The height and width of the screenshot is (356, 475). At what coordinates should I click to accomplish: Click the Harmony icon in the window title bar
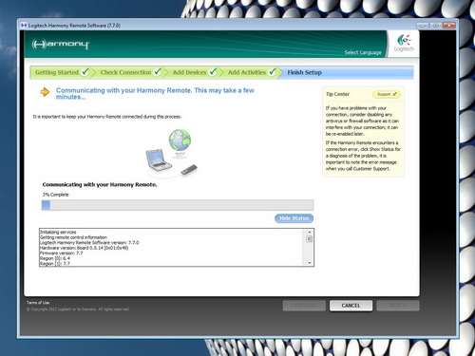click(24, 26)
